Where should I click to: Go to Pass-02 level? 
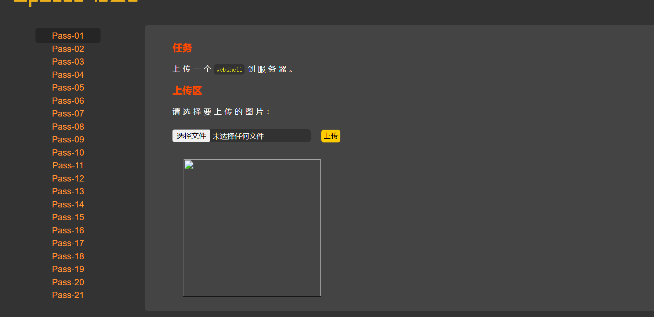coord(68,49)
